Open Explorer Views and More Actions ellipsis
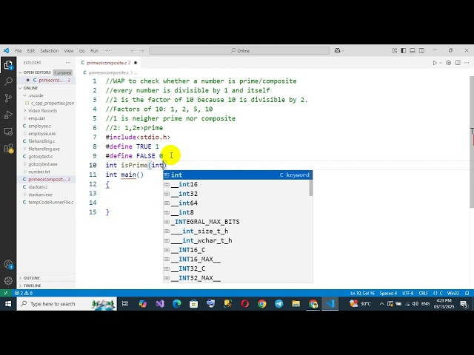This screenshot has width=474, height=355. [68, 63]
